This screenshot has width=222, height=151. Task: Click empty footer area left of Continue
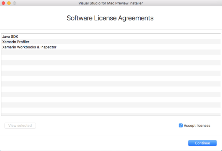pos(92,143)
